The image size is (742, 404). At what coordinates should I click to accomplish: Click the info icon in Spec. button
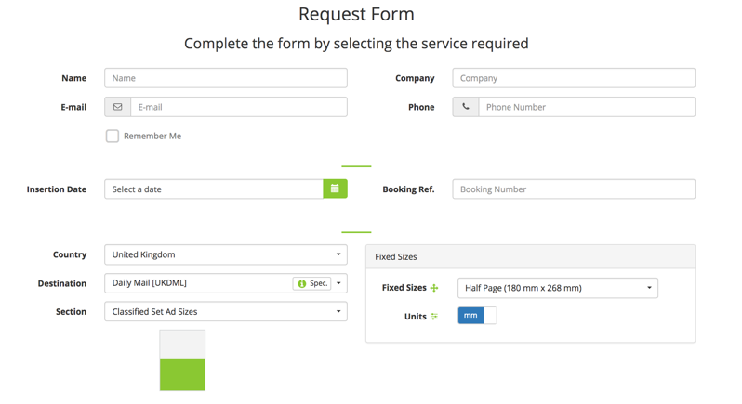pyautogui.click(x=302, y=283)
